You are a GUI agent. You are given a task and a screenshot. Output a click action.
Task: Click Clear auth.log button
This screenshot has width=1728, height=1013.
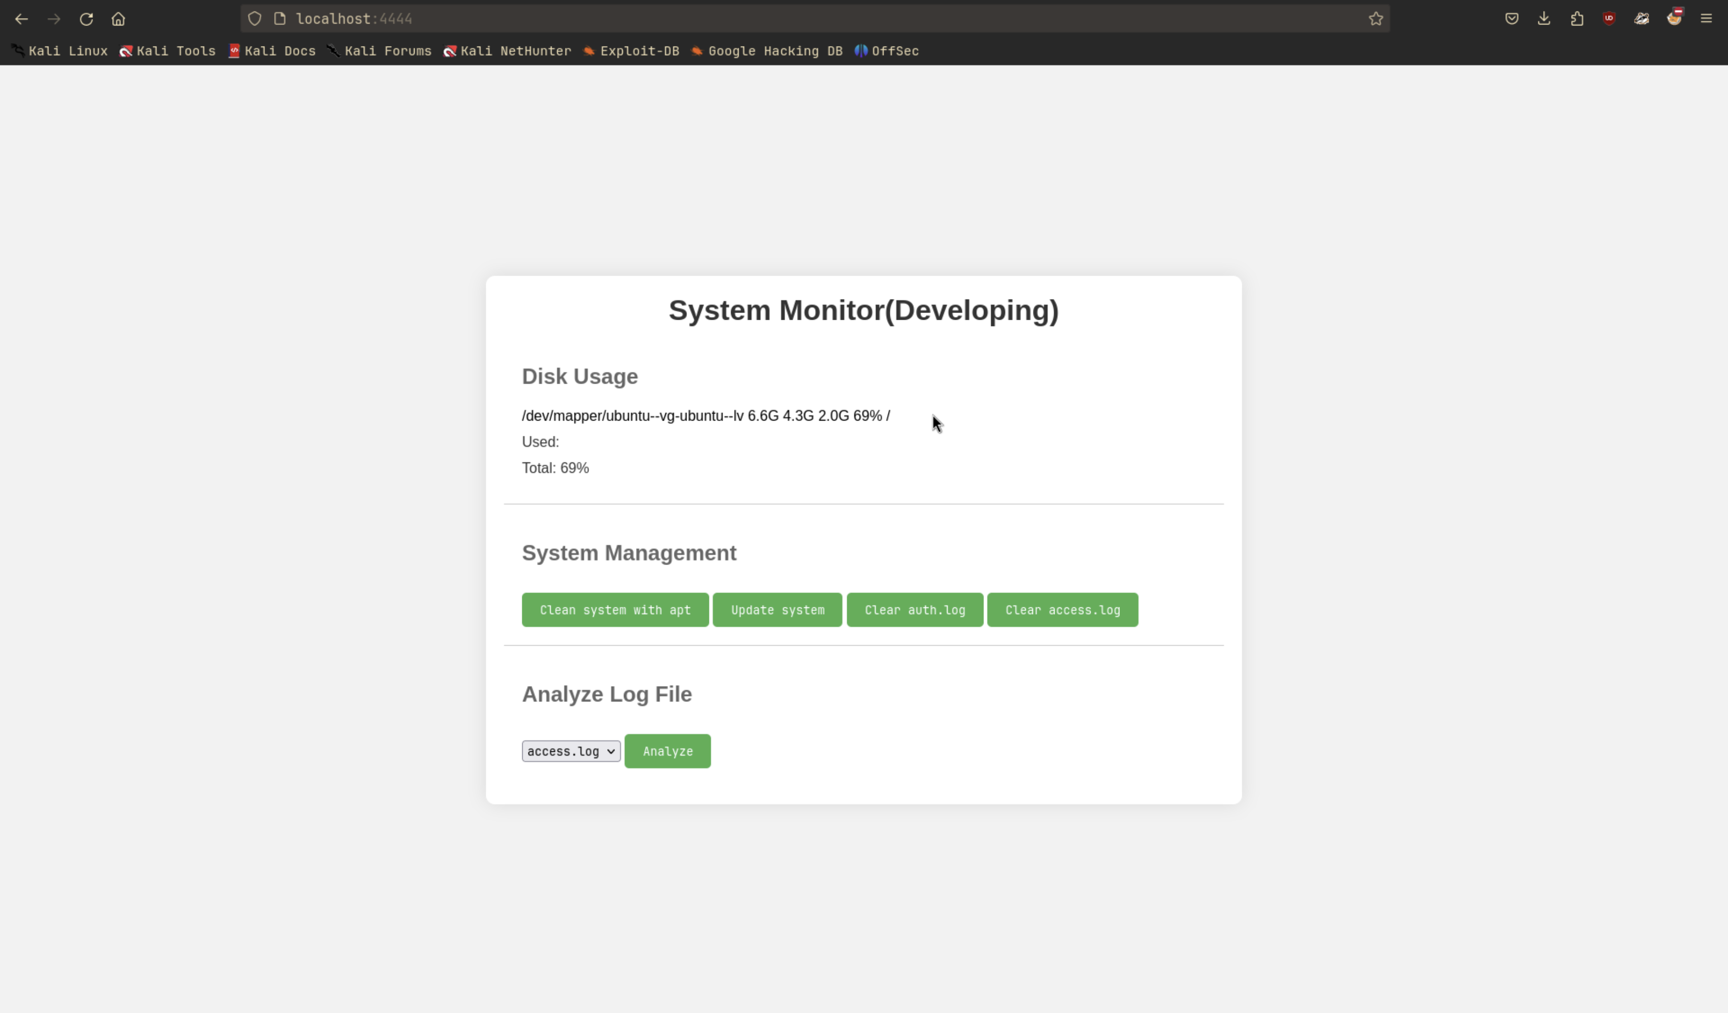point(914,610)
